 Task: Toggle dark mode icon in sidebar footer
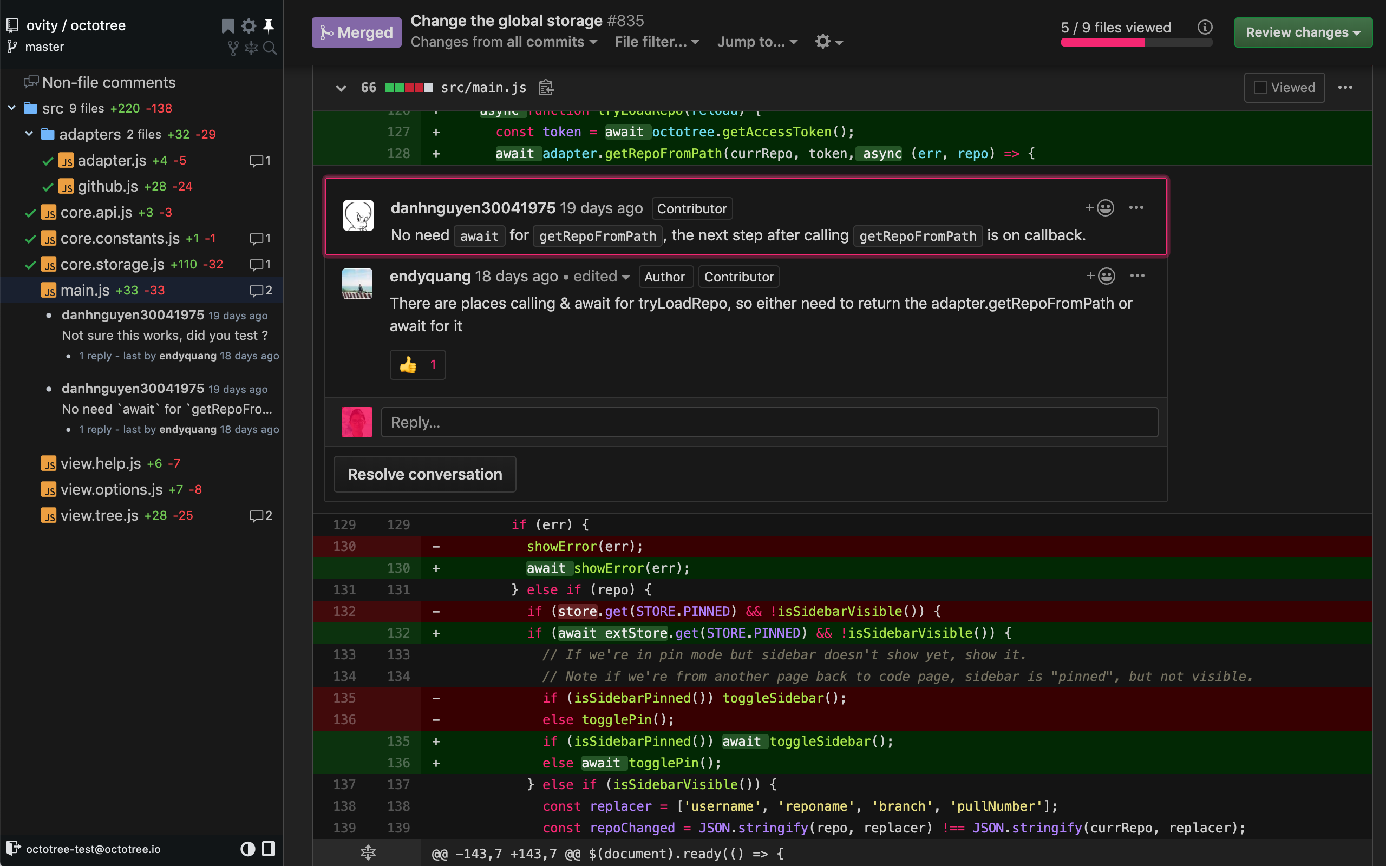coord(247,848)
